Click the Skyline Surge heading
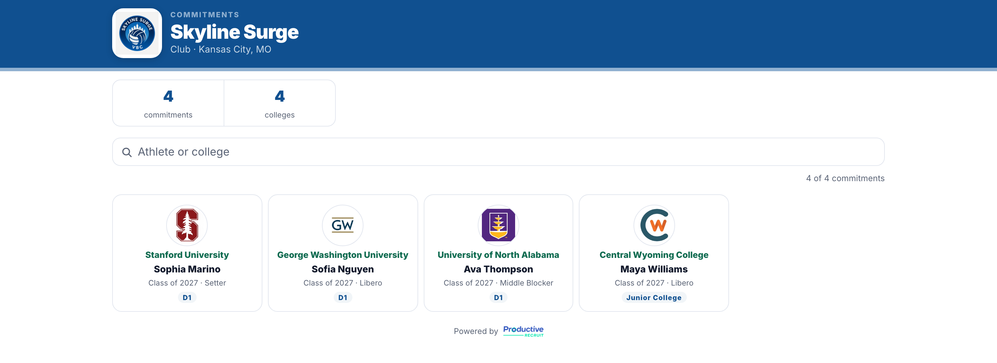Image resolution: width=997 pixels, height=363 pixels. [x=234, y=32]
